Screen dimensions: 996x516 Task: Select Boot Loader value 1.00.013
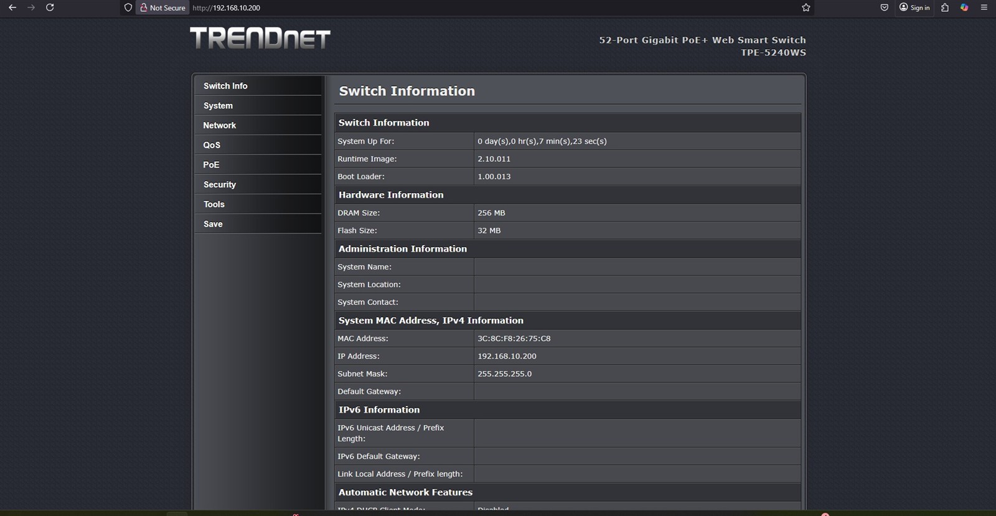pos(494,177)
